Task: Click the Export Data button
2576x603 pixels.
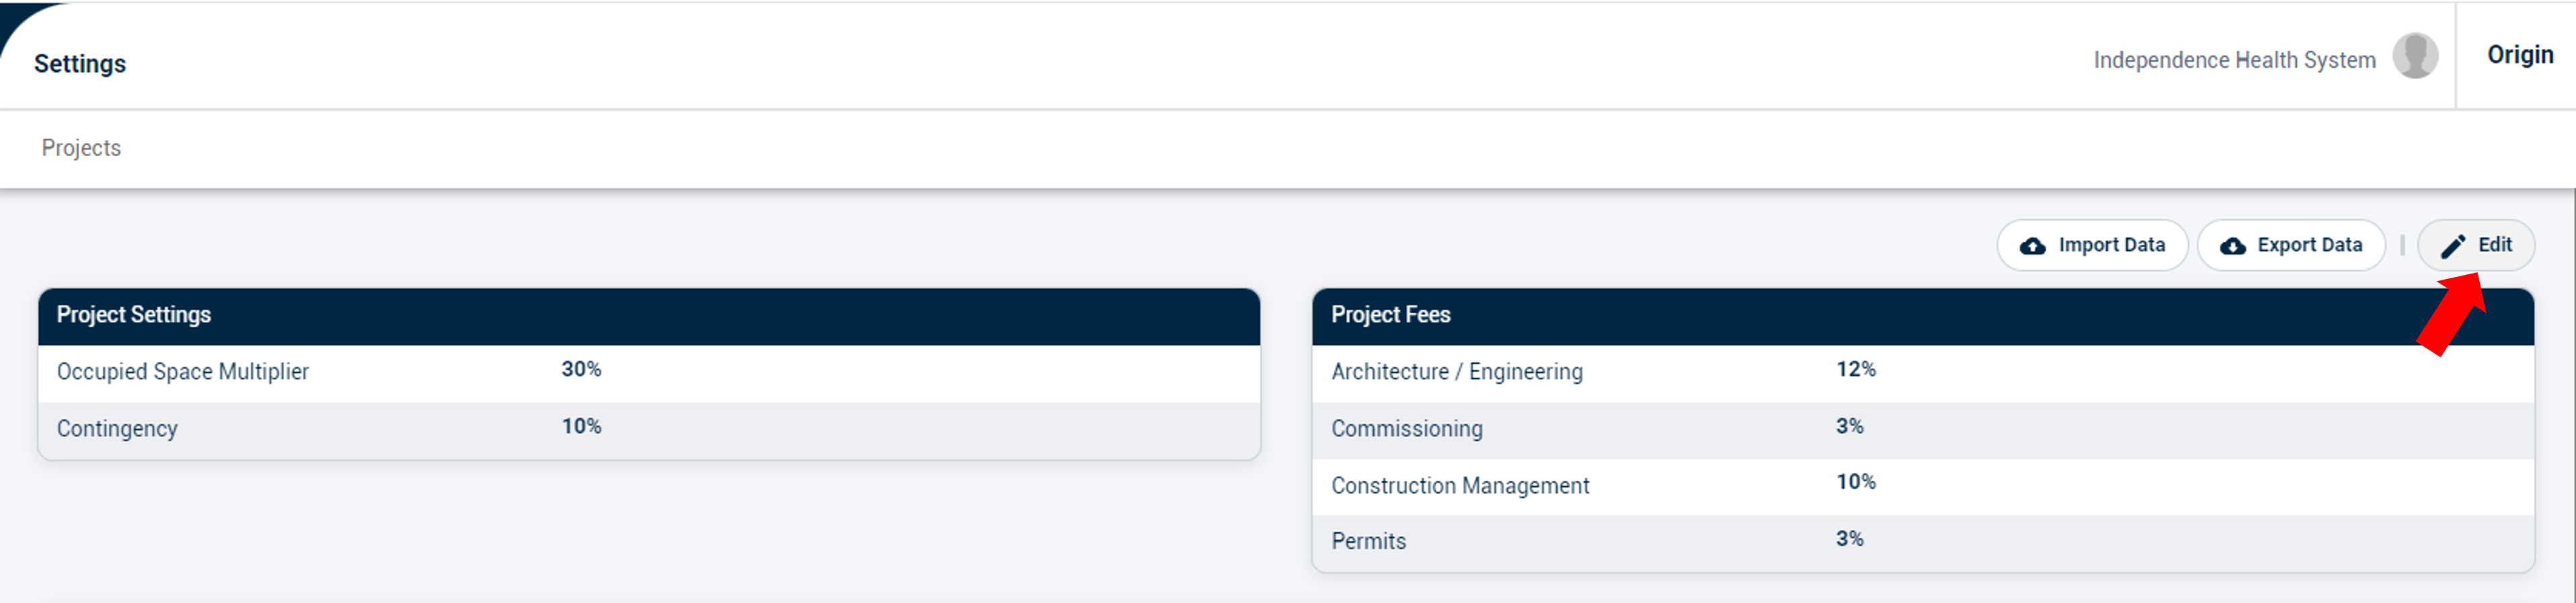Action: coord(2291,245)
